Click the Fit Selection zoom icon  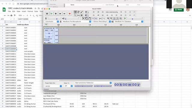tap(115, 19)
